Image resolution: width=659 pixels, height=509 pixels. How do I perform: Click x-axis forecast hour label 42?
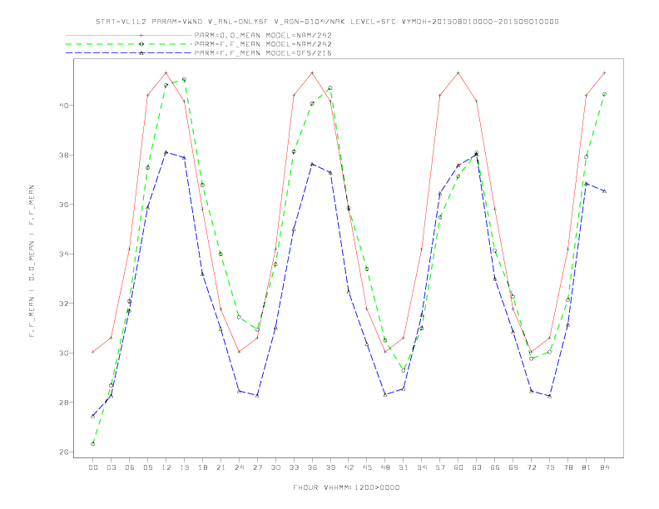349,467
